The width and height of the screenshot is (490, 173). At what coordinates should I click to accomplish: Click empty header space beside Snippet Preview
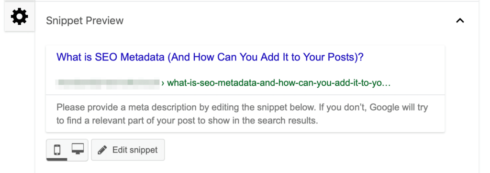coord(288,21)
